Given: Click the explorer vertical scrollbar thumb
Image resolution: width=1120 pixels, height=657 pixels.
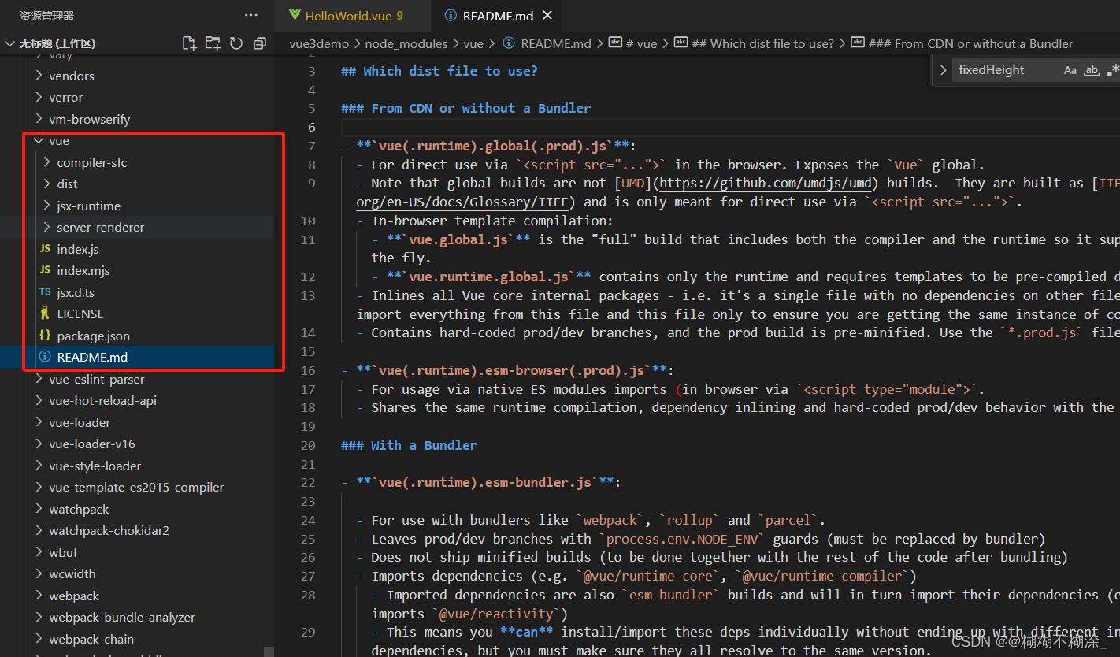Looking at the screenshot, I should pyautogui.click(x=269, y=651).
